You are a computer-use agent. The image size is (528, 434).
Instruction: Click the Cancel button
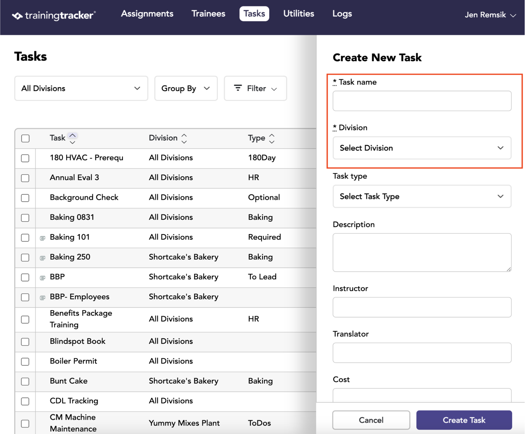point(371,420)
